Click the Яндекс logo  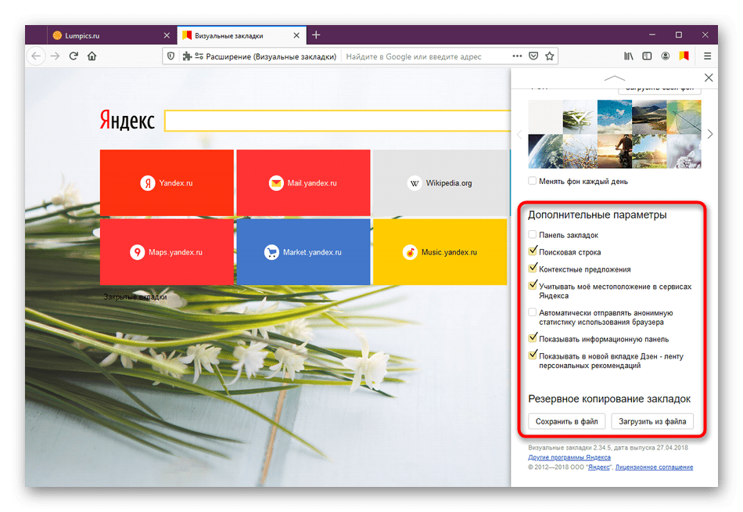127,121
